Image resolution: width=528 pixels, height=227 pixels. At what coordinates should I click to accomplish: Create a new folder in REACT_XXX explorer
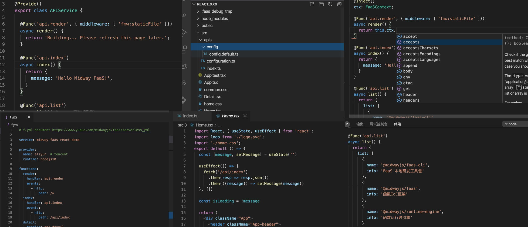coord(321,4)
